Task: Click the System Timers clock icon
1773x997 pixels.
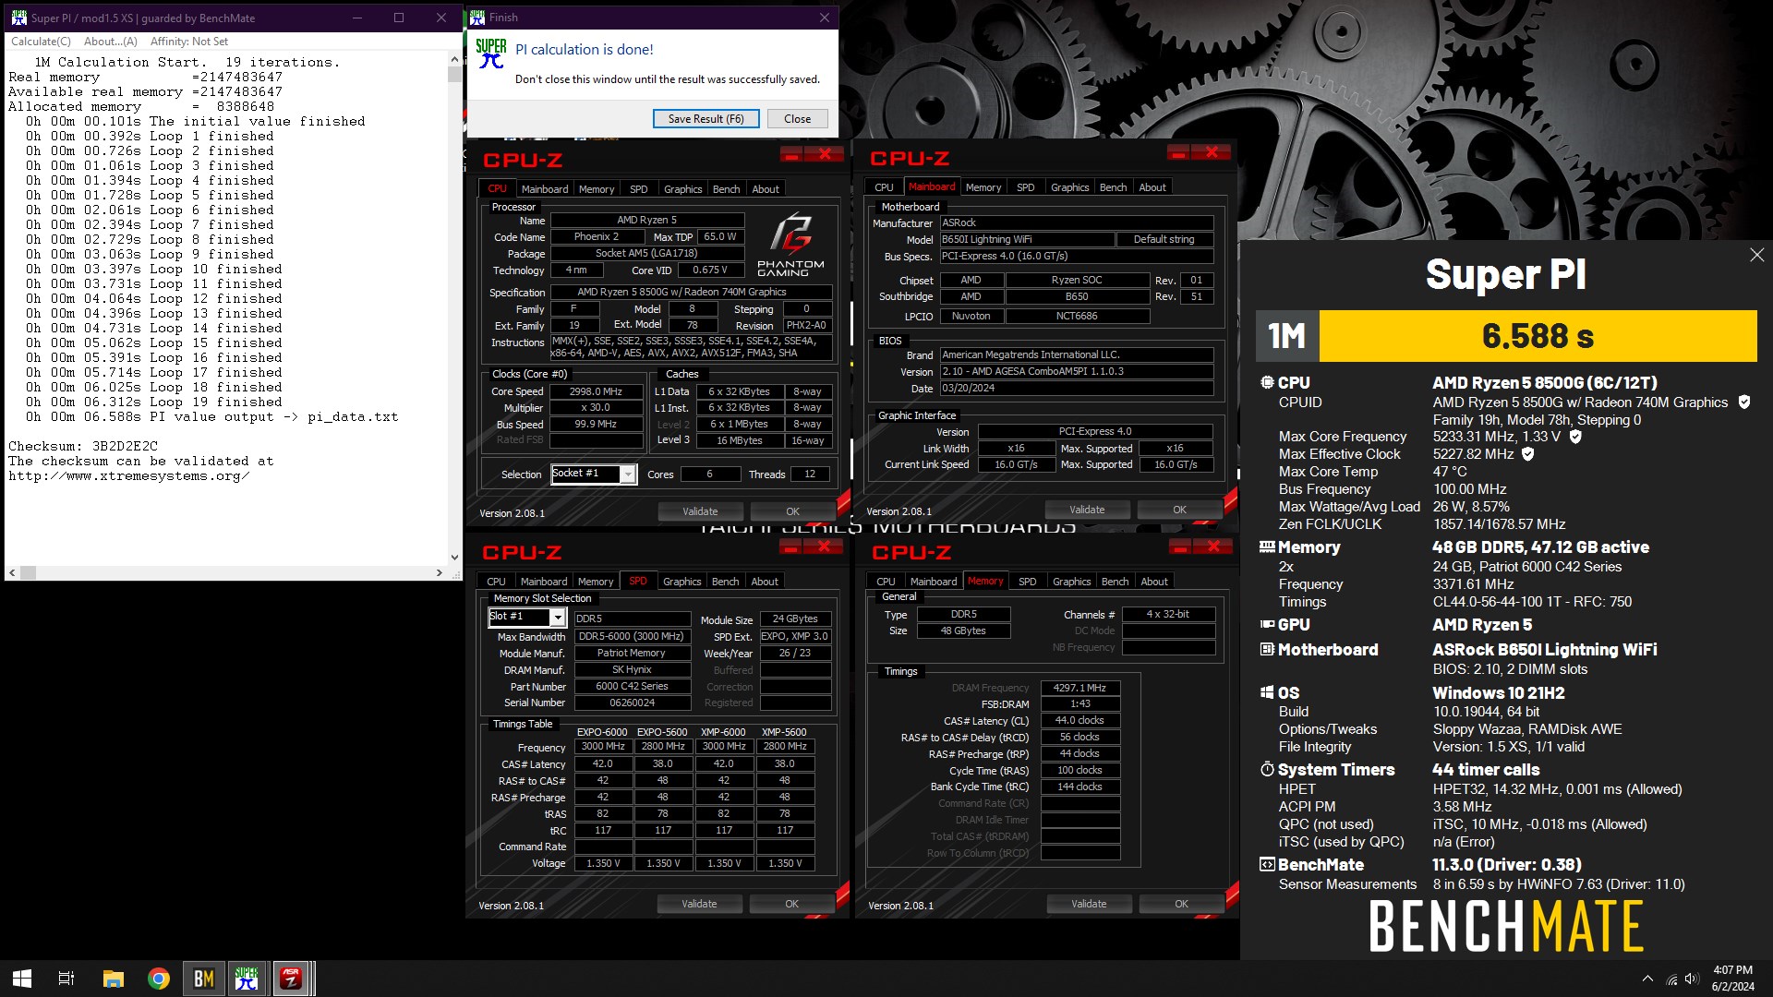Action: coord(1267,769)
